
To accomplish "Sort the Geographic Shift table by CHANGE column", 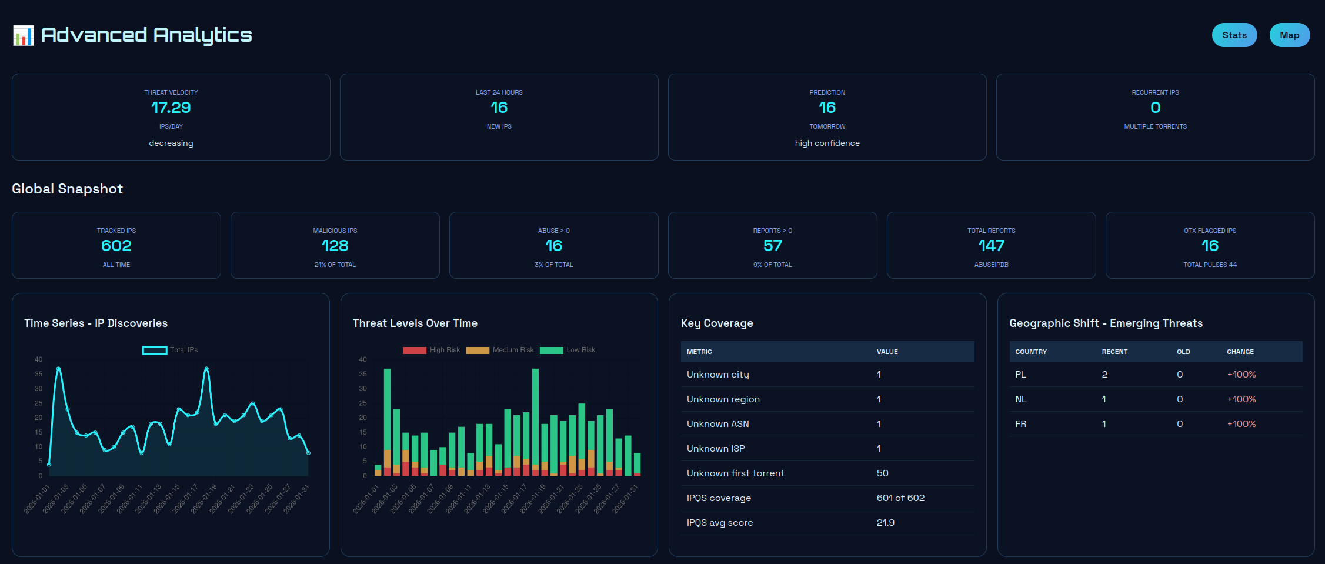I will [1240, 352].
